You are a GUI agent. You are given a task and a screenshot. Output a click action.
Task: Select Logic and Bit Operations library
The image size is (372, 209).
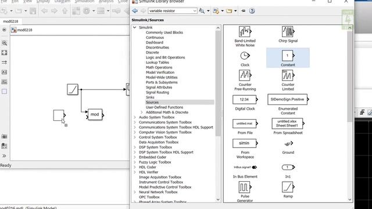coord(165,57)
